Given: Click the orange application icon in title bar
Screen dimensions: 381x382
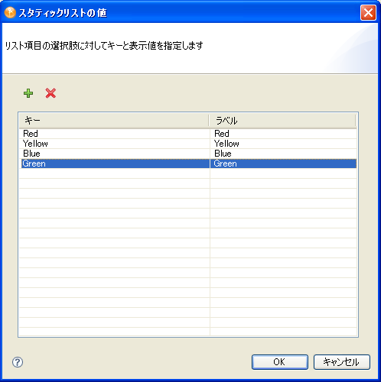Looking at the screenshot, I should [x=10, y=12].
